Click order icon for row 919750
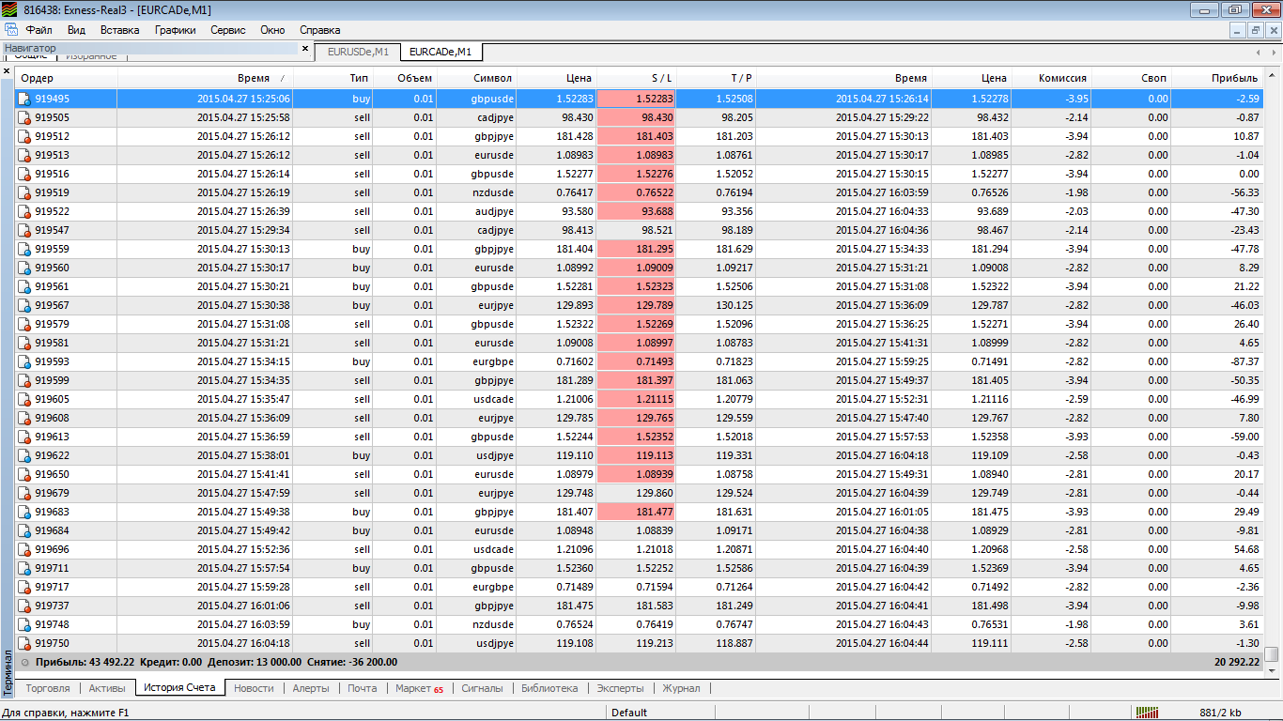The height and width of the screenshot is (721, 1283). point(24,643)
